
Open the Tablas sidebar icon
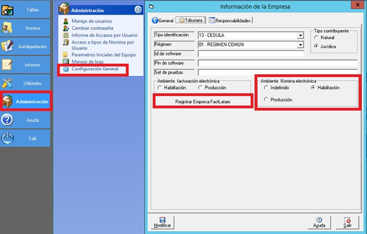pyautogui.click(x=8, y=10)
